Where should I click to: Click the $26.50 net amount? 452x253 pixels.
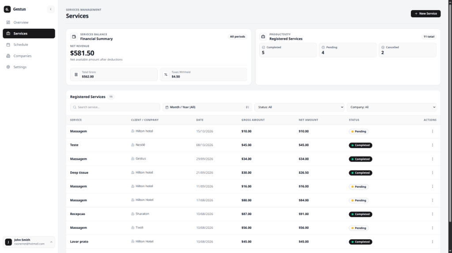(x=304, y=173)
